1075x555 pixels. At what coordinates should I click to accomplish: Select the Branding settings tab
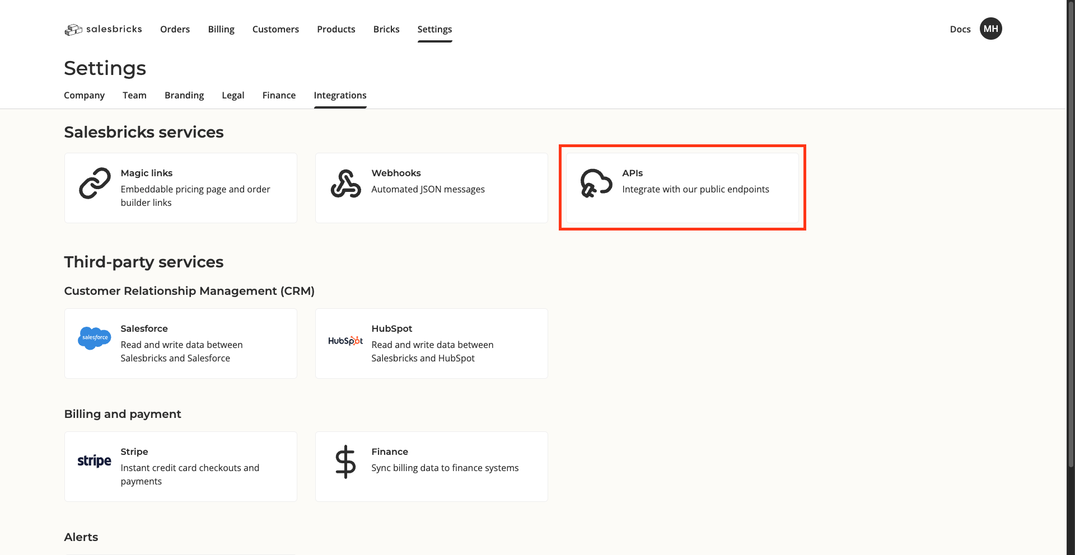click(x=184, y=95)
